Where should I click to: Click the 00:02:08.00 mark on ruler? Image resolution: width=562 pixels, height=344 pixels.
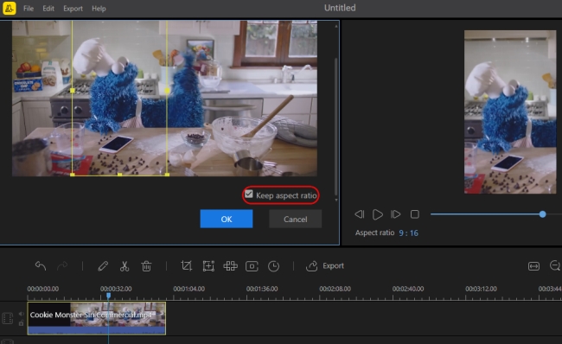[335, 289]
